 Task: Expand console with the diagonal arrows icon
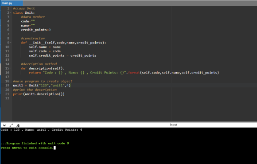pos(11,125)
